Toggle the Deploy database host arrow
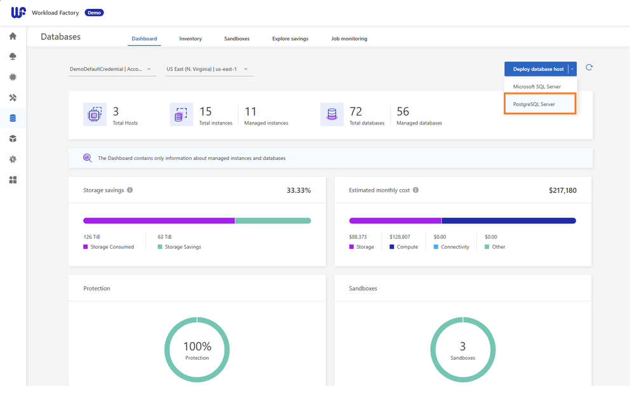The height and width of the screenshot is (396, 634). click(x=572, y=69)
